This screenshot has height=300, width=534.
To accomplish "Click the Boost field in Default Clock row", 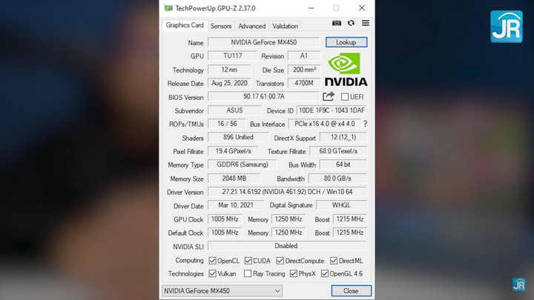I will pos(350,233).
